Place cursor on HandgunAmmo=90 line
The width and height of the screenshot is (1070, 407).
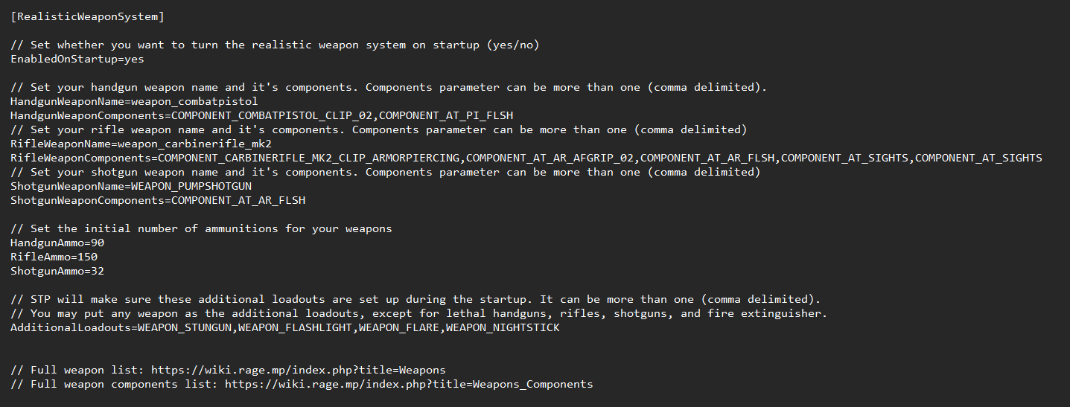click(x=57, y=243)
